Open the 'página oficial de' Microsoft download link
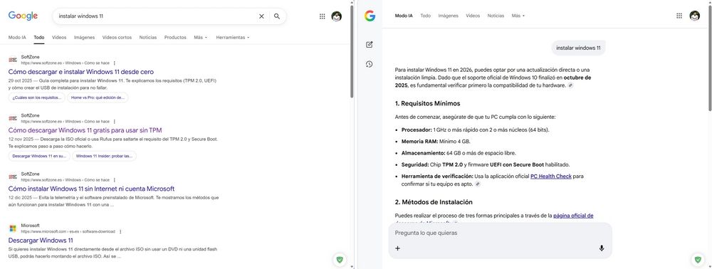712x269 pixels. [x=573, y=216]
